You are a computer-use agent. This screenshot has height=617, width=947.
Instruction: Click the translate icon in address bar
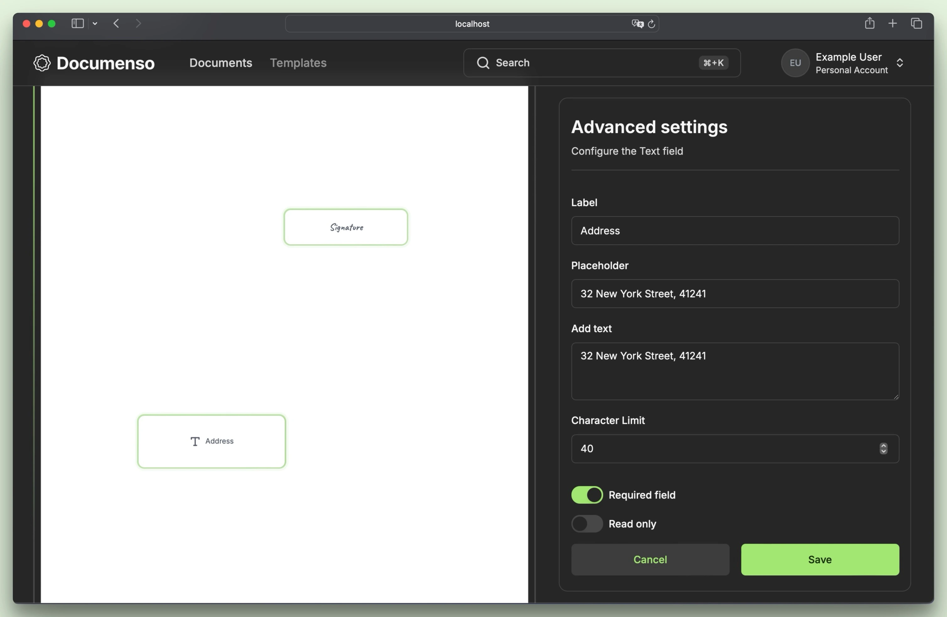[637, 24]
